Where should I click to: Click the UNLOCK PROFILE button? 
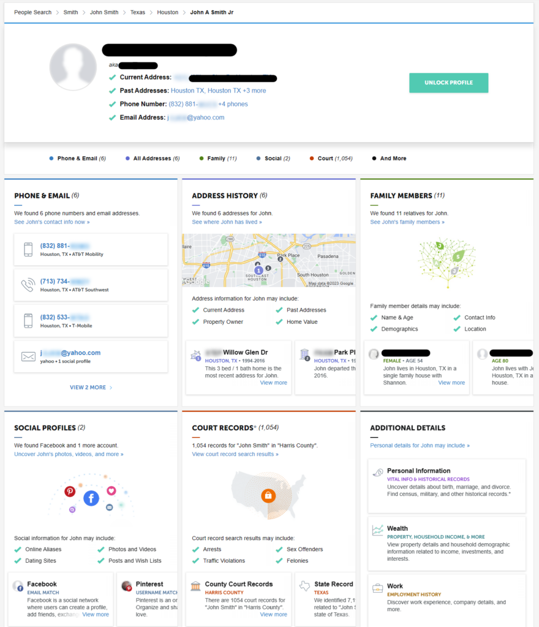click(448, 83)
